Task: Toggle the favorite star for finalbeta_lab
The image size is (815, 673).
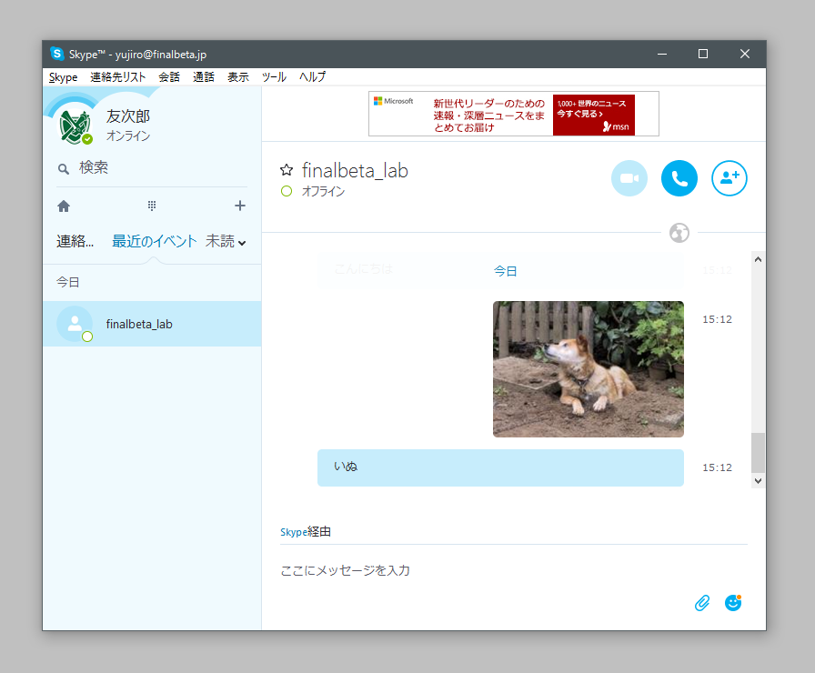Action: pos(287,170)
